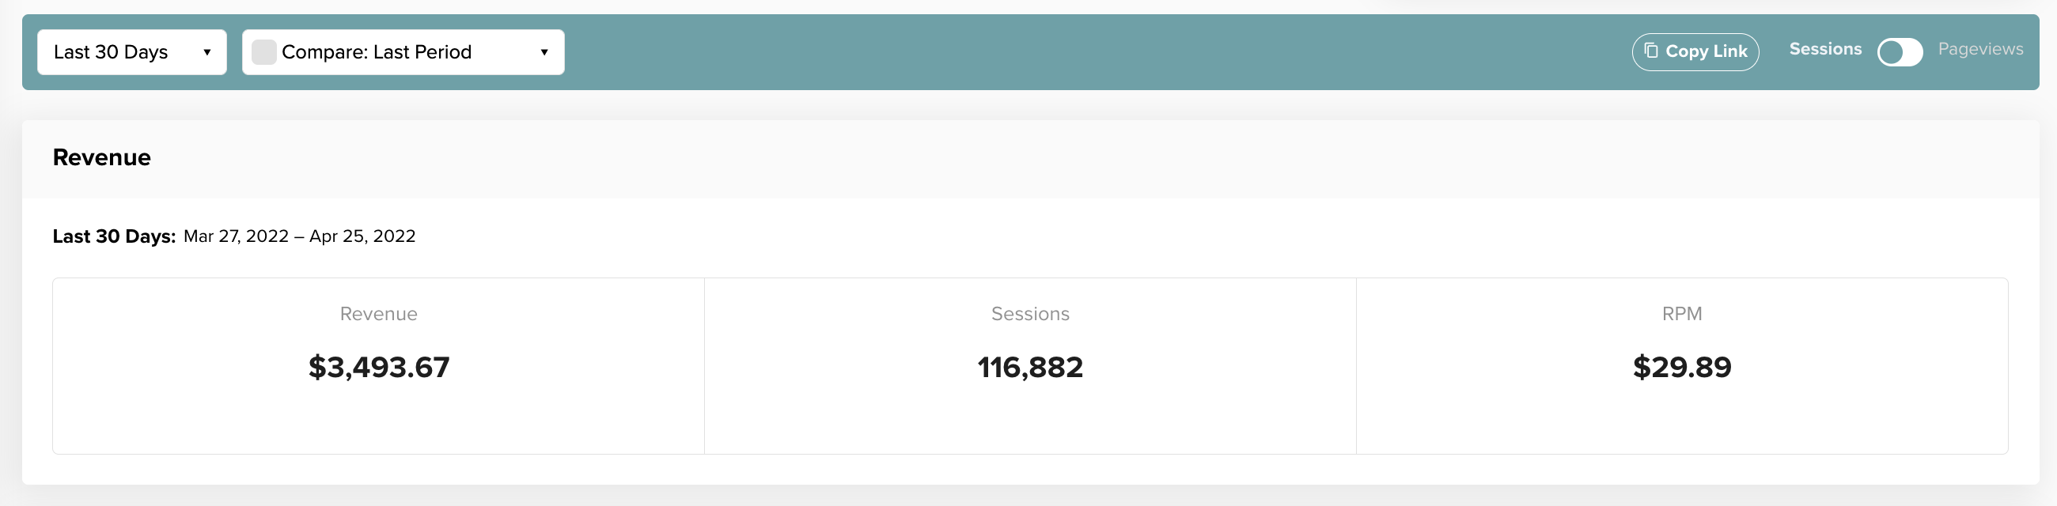Click the $29.89 RPM value

point(1682,367)
